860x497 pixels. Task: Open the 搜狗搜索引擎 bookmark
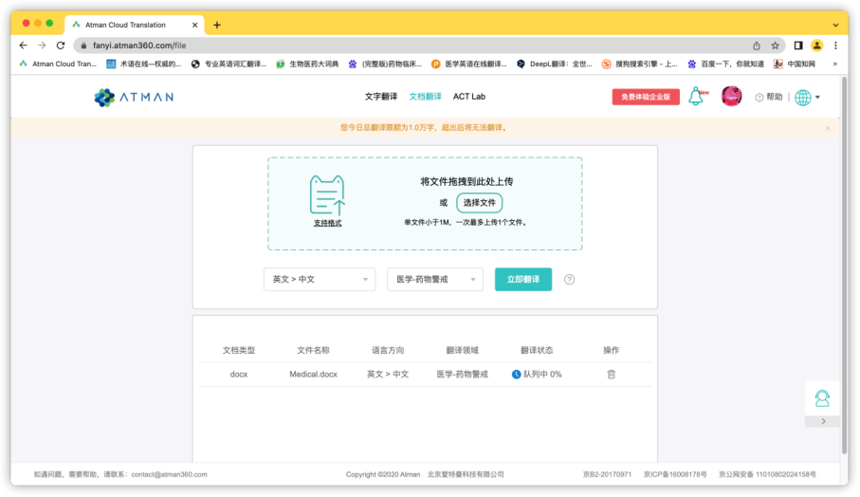pos(639,64)
